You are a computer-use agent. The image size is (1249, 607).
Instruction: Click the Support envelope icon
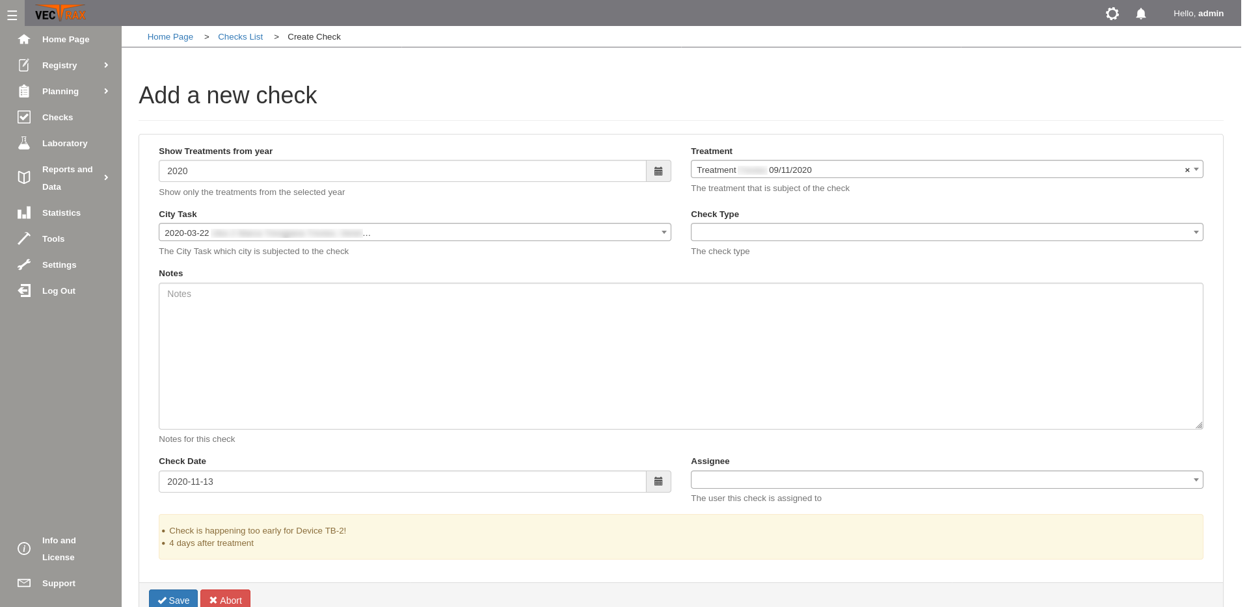coord(24,583)
